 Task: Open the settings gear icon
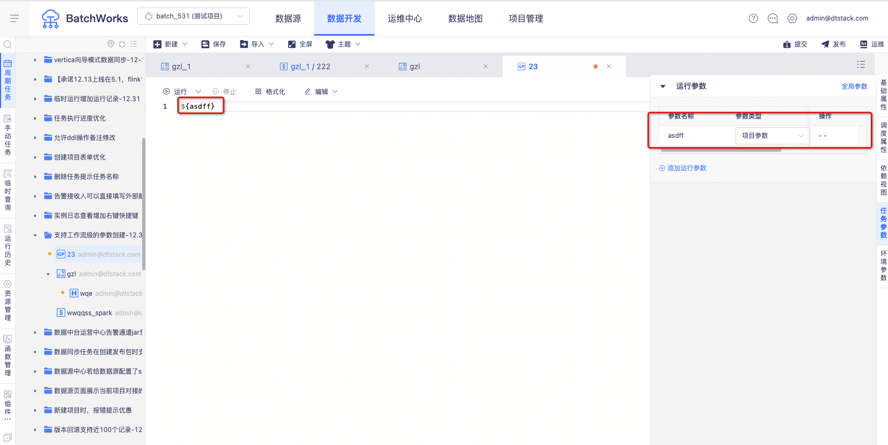792,18
